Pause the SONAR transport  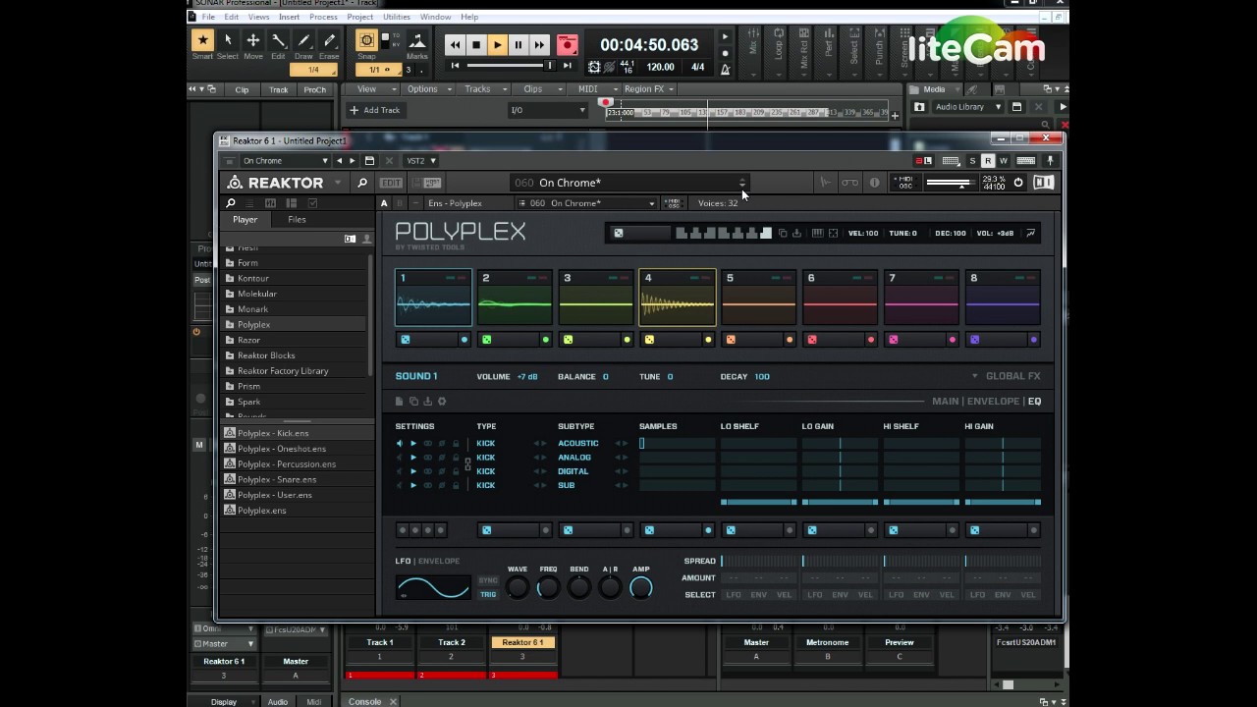click(519, 45)
